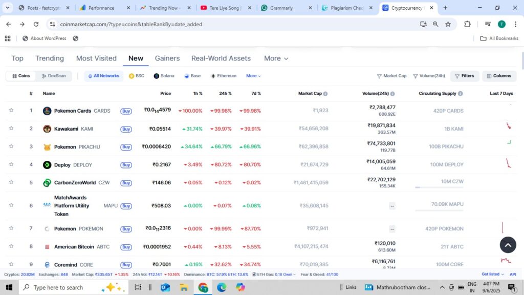This screenshot has width=524, height=295.
Task: Open the Deploy coin logo
Action: (47, 165)
